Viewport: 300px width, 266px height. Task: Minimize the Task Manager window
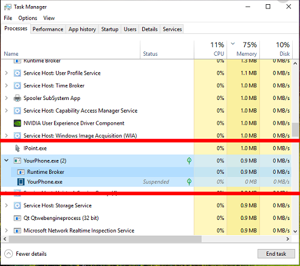(248, 7)
